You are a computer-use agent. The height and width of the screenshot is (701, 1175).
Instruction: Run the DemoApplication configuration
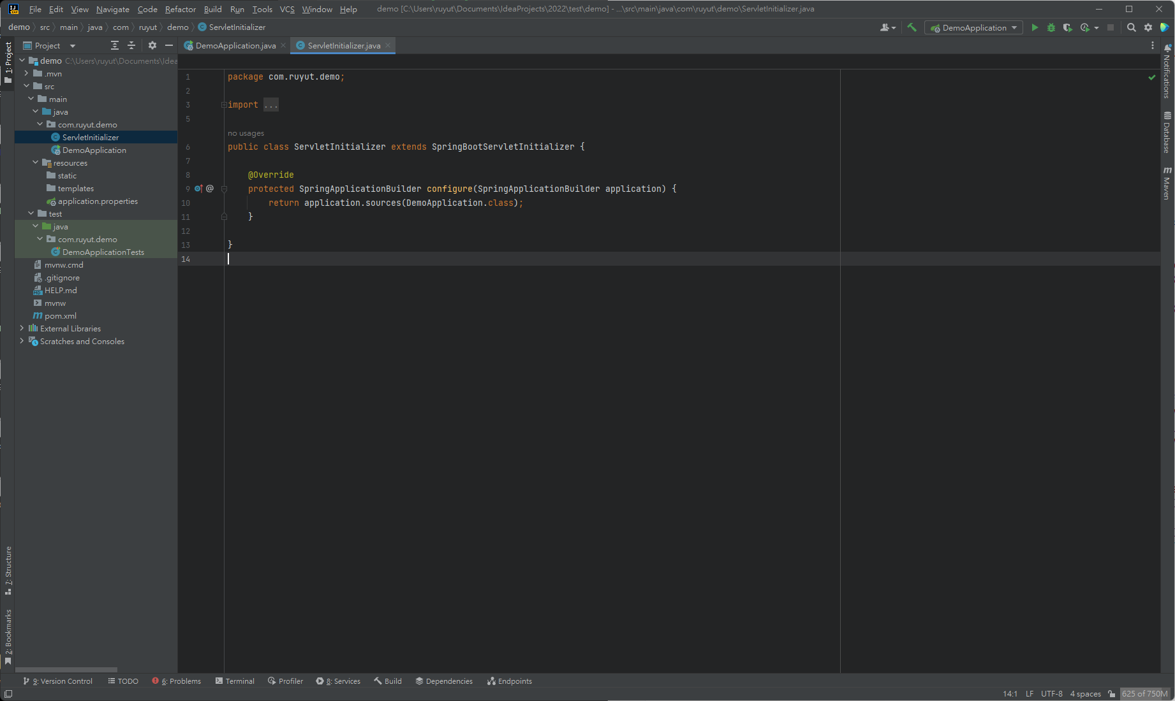[x=1035, y=27]
